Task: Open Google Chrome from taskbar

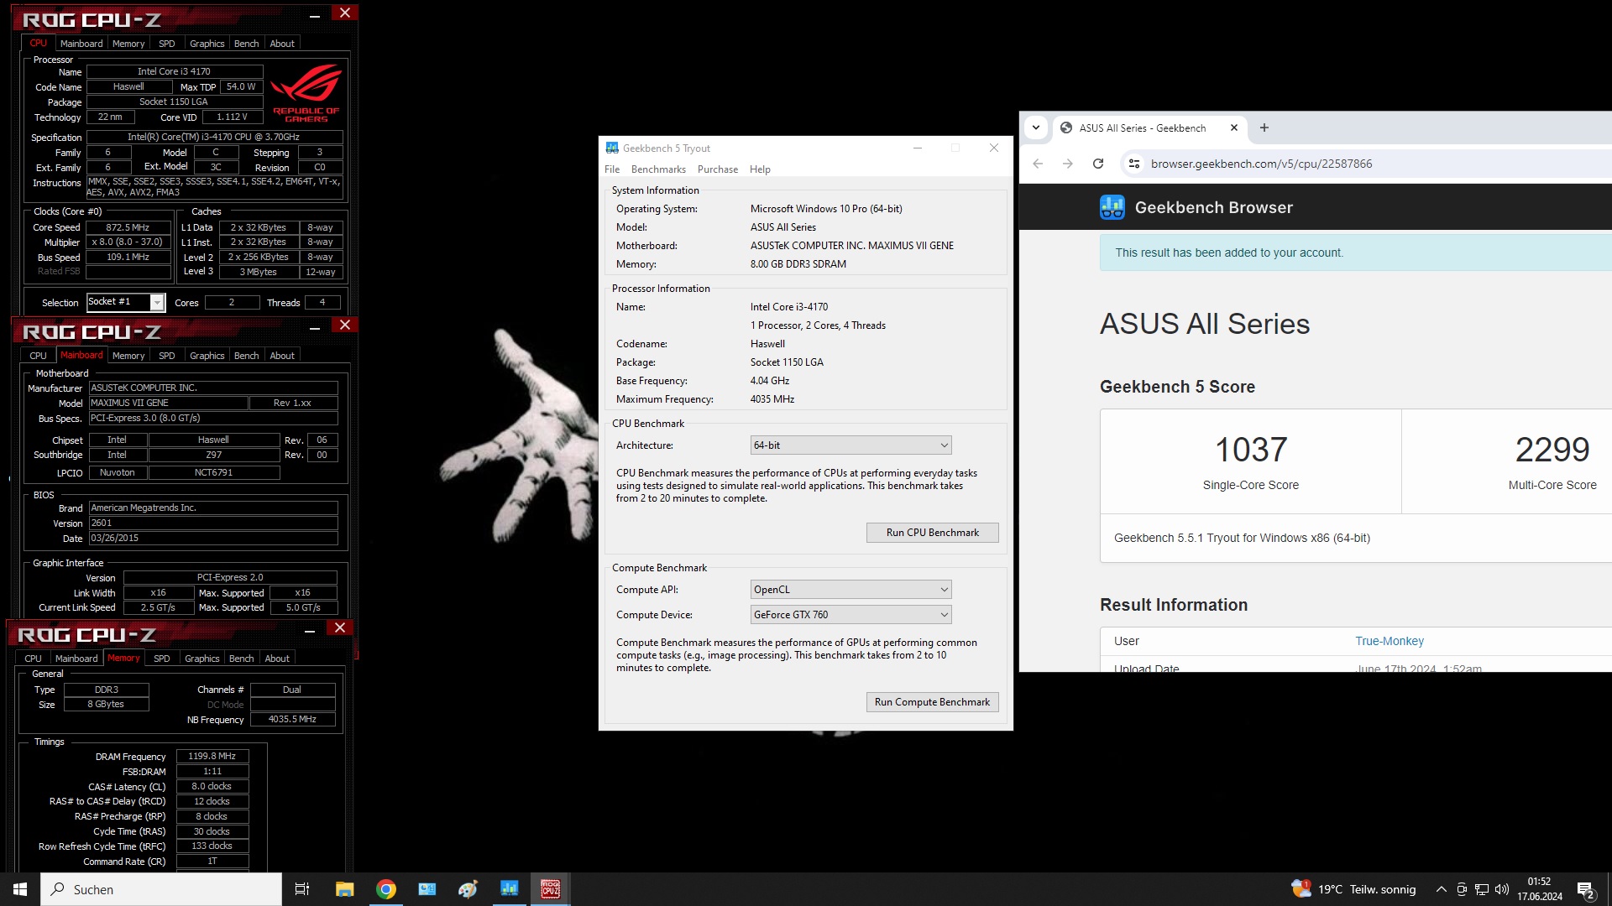Action: (x=386, y=889)
